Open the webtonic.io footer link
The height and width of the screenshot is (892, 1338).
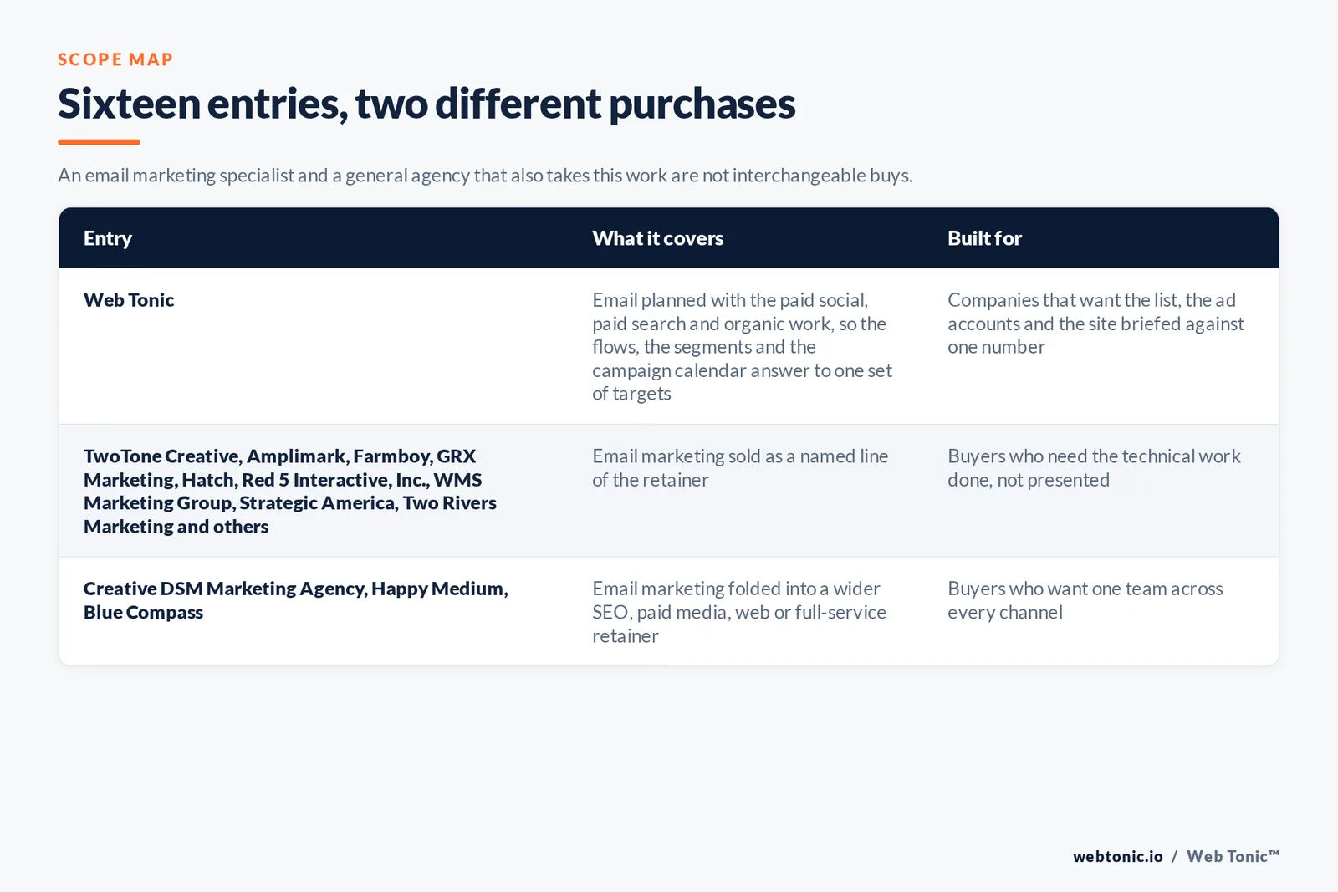(x=1118, y=856)
